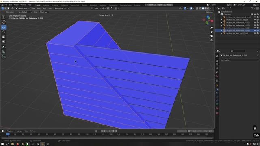Open the viewport Options dropdown
Screen dimensions: 260x146
point(210,12)
